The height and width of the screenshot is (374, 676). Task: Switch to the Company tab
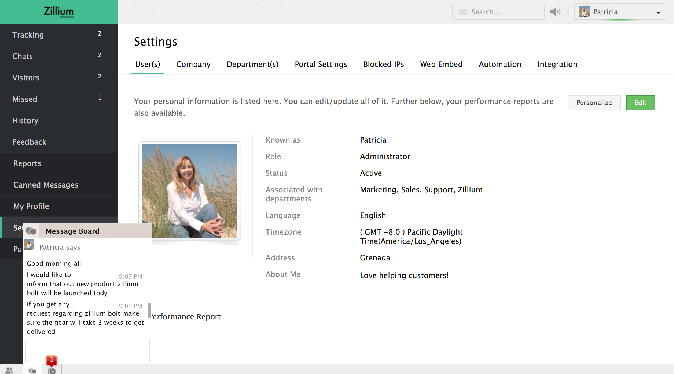193,64
